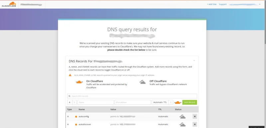Viewport: 266px width, 128px height.
Task: Open the record type A dropdown
Action: coord(72,102)
